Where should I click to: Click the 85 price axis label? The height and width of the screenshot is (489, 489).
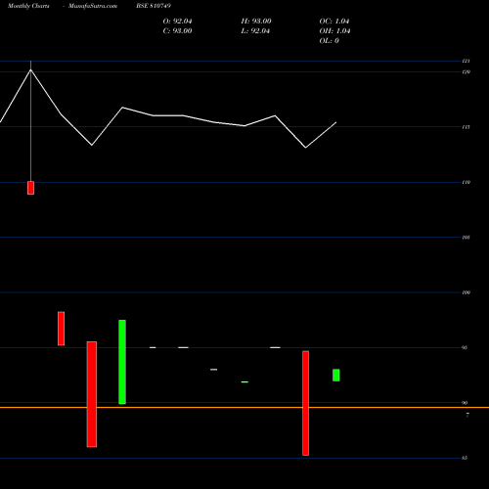click(465, 458)
